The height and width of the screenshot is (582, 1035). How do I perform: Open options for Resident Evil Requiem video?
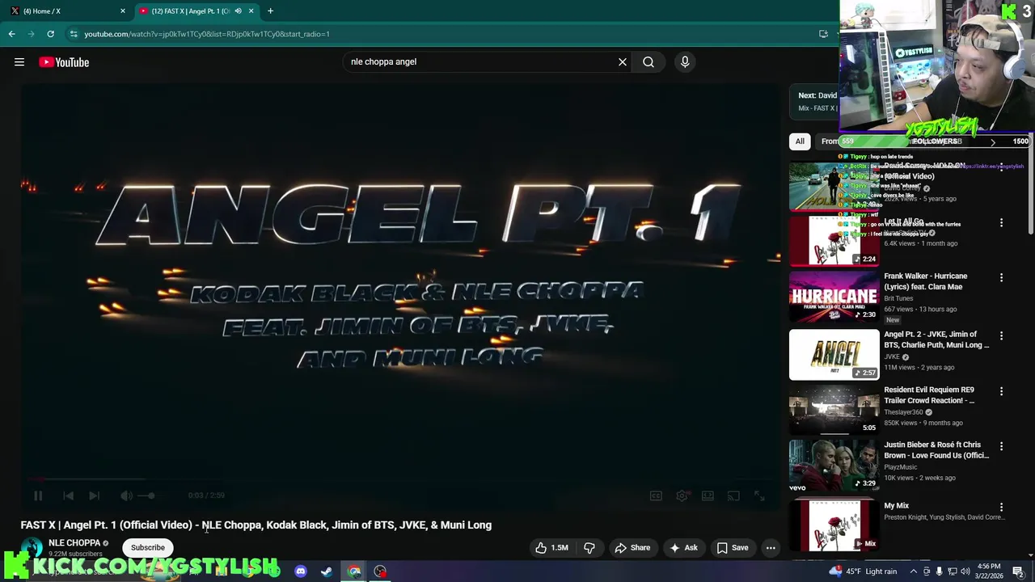[1001, 391]
